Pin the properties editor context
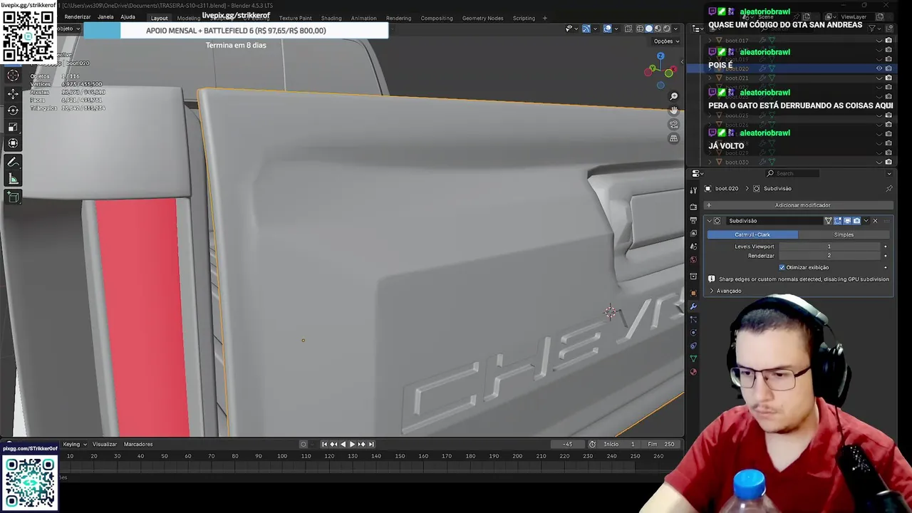 point(888,189)
